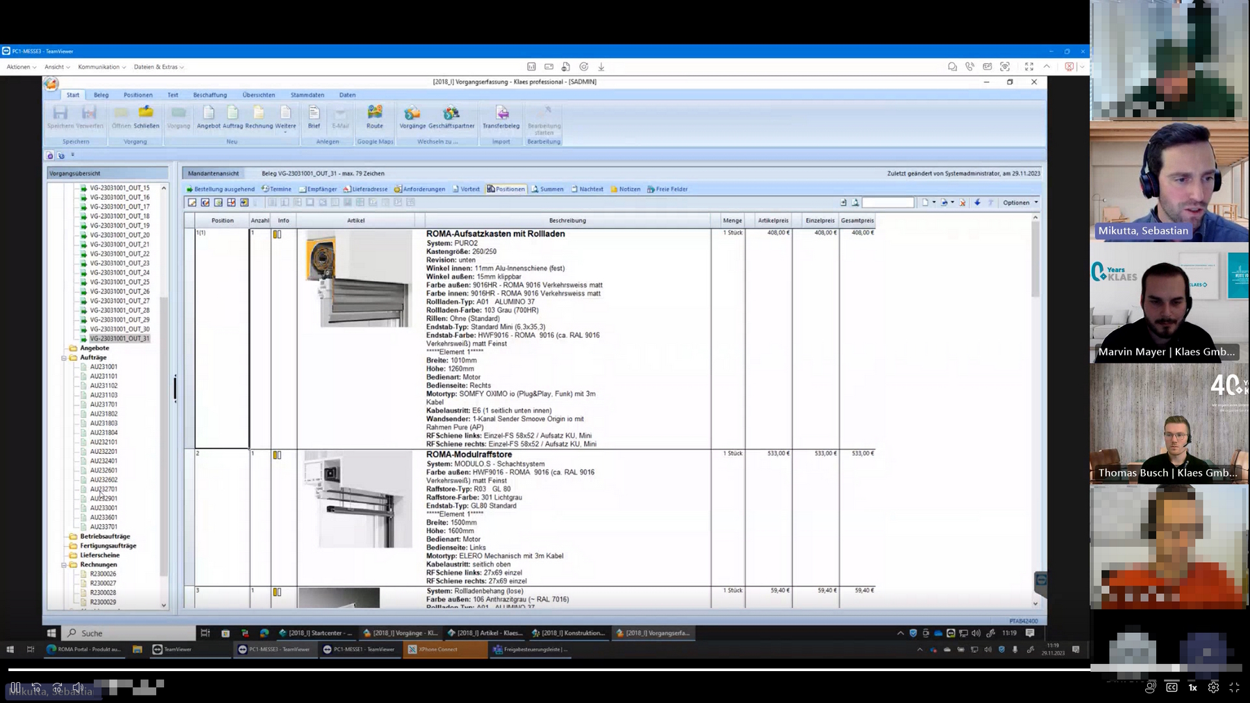Create a new Angebot document
Image resolution: width=1250 pixels, height=703 pixels.
(x=208, y=117)
